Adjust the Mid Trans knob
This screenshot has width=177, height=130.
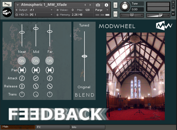coord(36,94)
